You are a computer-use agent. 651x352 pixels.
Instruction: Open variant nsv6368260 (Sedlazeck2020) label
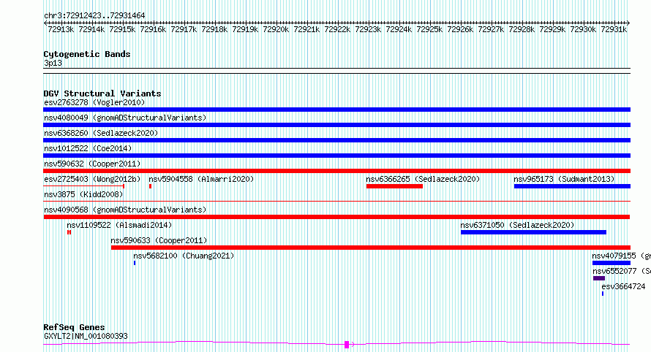tap(101, 133)
